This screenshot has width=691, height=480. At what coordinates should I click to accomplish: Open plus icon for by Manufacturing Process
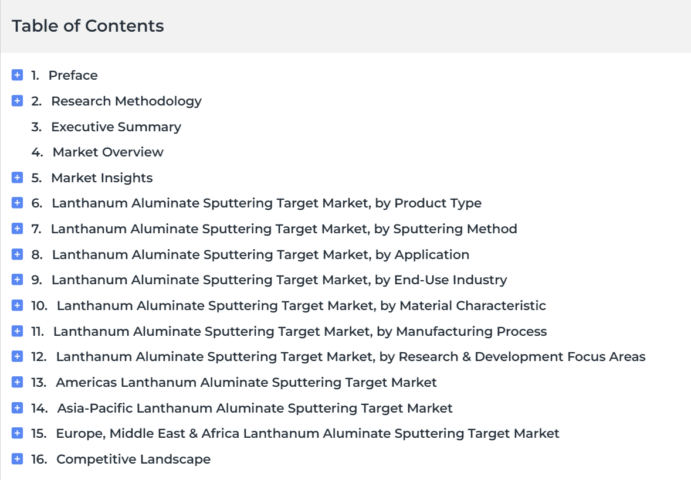click(x=17, y=331)
